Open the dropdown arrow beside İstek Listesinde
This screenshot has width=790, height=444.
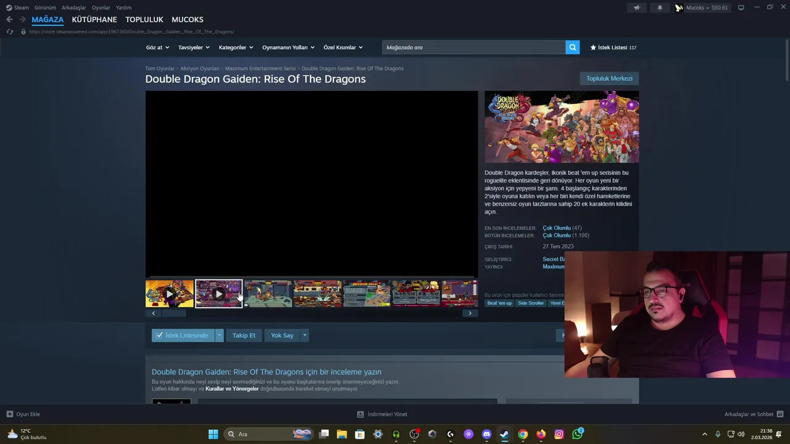[219, 335]
